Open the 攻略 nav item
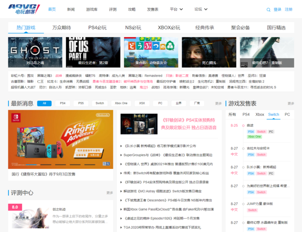Screen dimensions: 302x232 click(132, 9)
